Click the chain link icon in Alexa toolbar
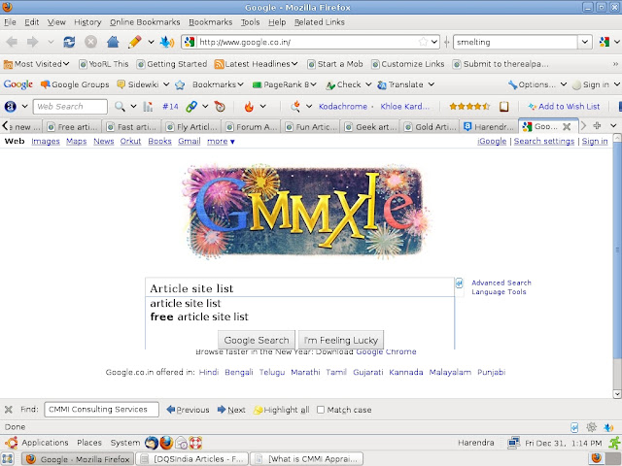The image size is (622, 466). 191,106
